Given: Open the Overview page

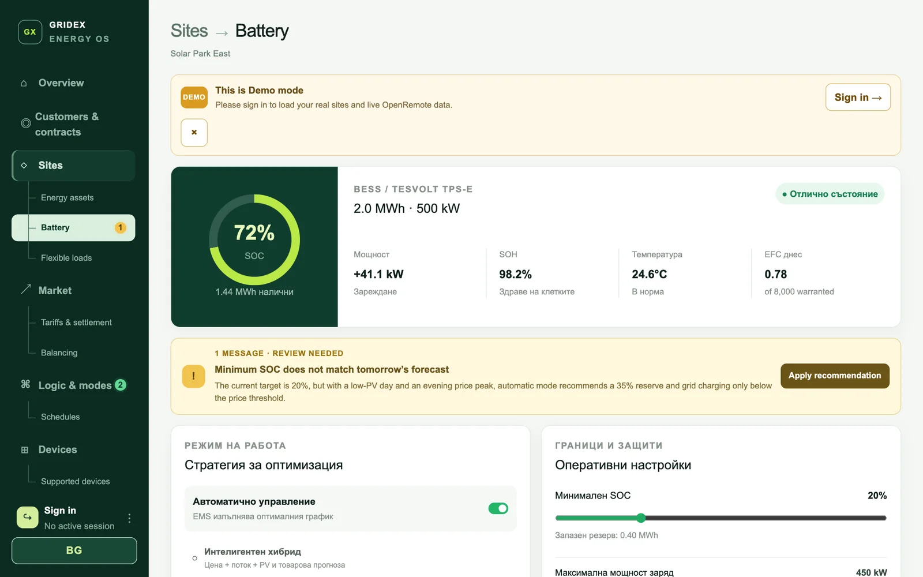Looking at the screenshot, I should click(73, 83).
